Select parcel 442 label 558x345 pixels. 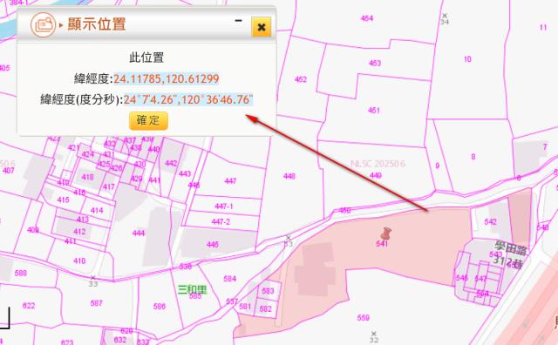(171, 163)
